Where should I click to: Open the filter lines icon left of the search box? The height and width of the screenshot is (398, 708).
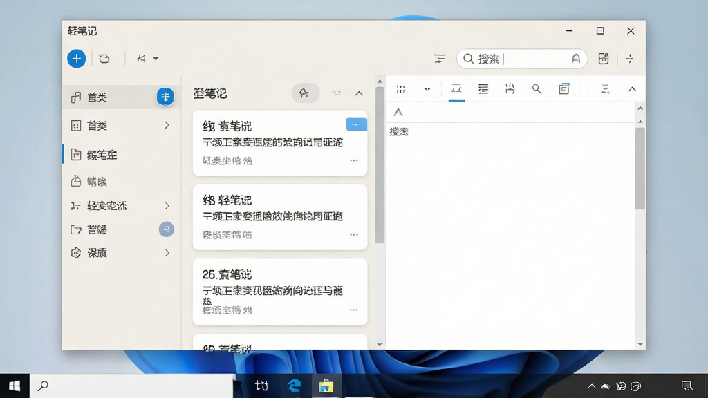point(439,59)
